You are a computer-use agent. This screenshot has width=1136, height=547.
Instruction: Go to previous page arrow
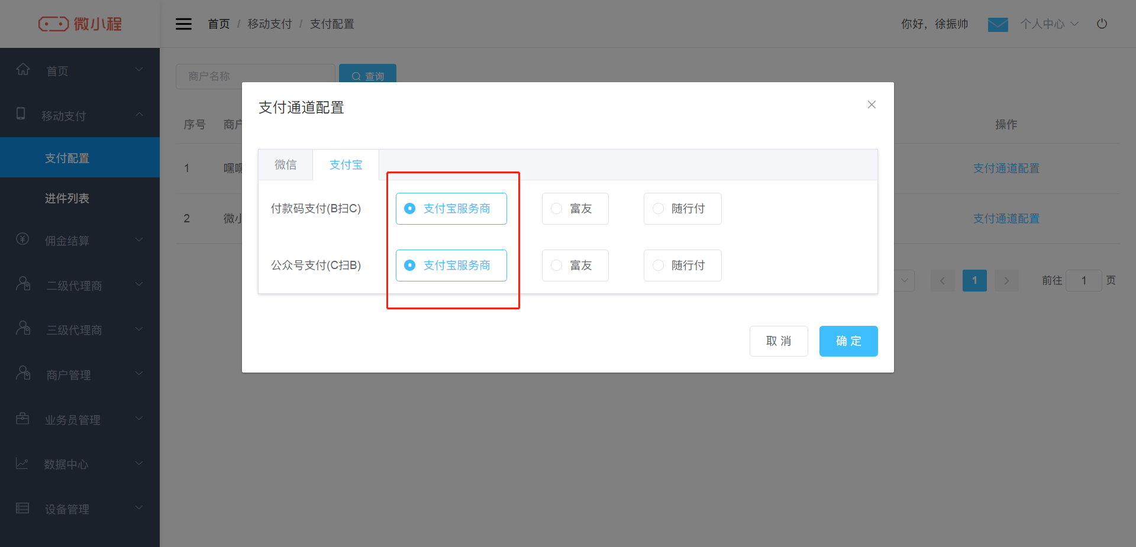point(943,280)
